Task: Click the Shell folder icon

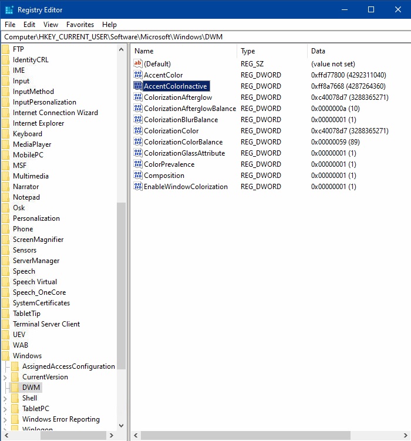Action: click(15, 398)
